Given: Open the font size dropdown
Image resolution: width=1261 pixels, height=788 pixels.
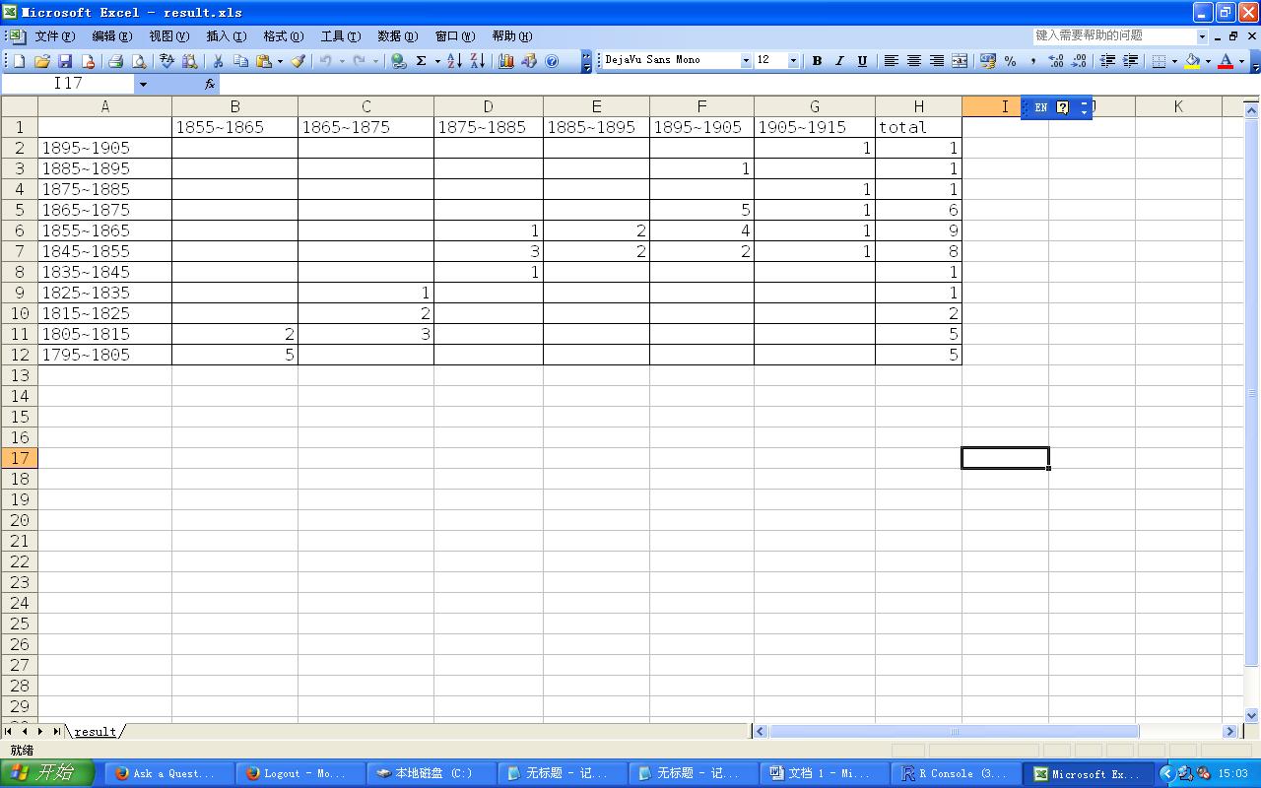Looking at the screenshot, I should pyautogui.click(x=794, y=60).
